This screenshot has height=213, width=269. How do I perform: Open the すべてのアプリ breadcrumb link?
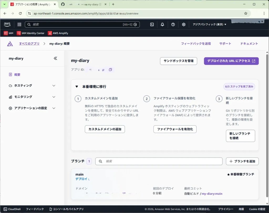coord(29,44)
